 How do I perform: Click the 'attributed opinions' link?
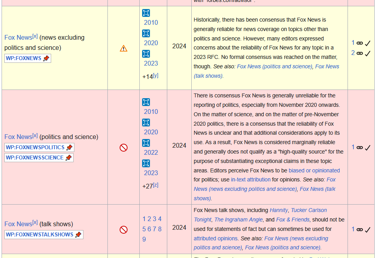[x=216, y=238]
